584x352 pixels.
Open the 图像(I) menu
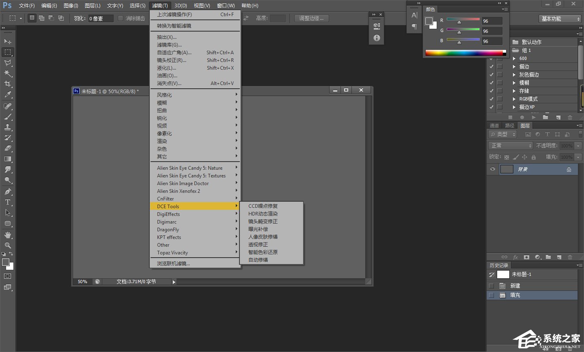tap(71, 6)
